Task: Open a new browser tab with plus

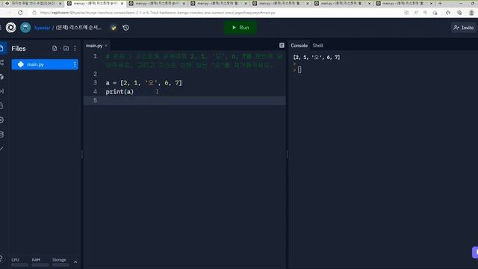Action: [x=440, y=3]
